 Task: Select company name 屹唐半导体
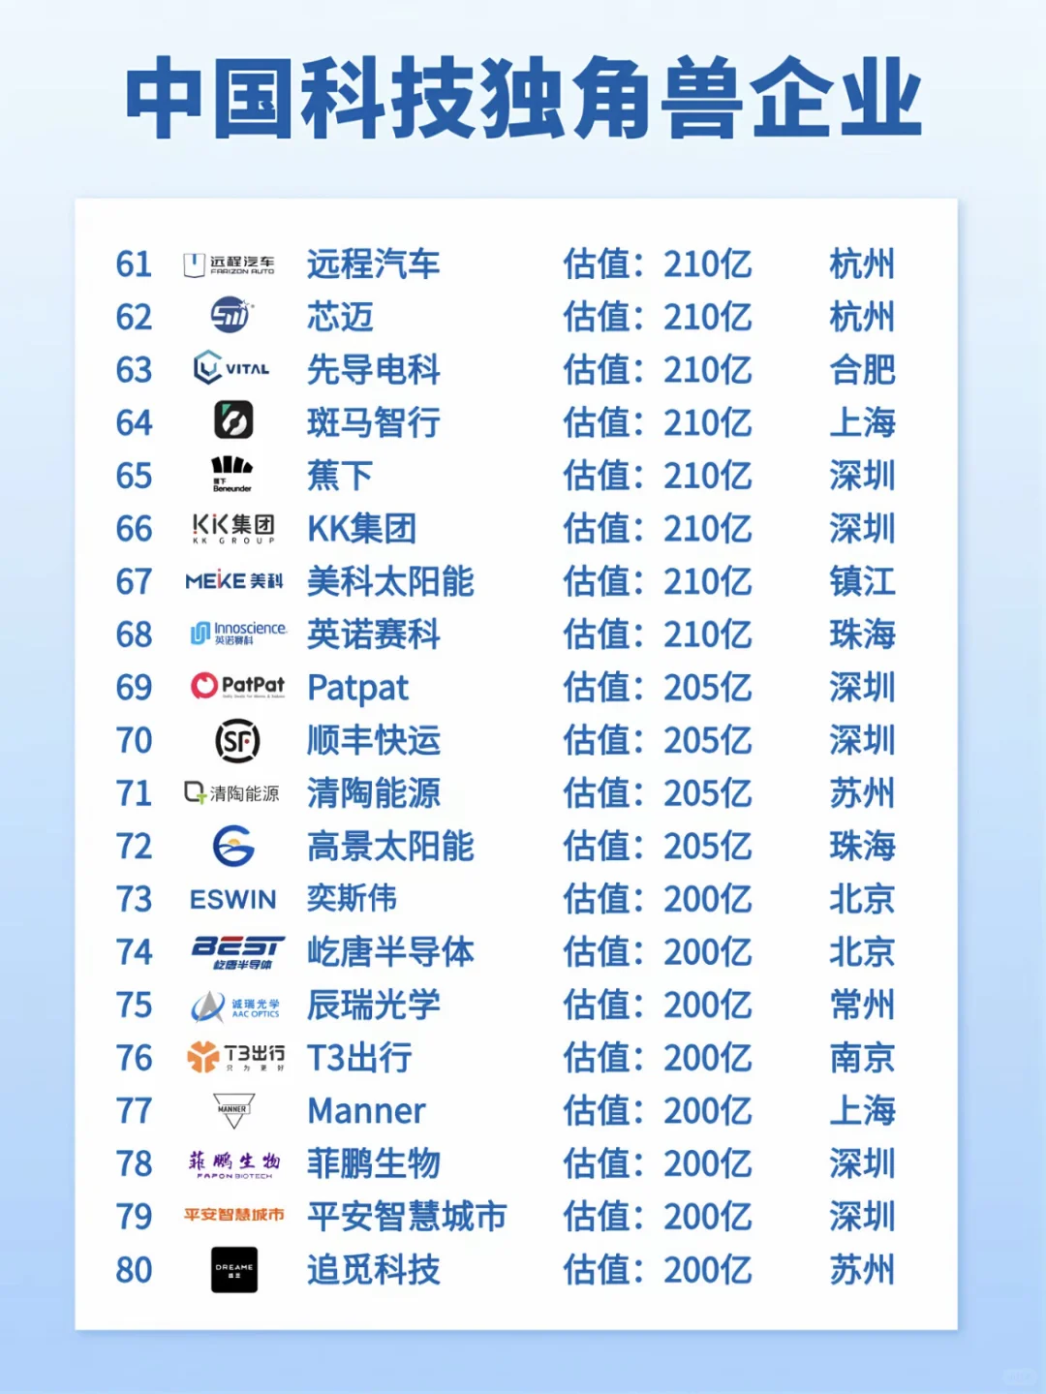(390, 952)
